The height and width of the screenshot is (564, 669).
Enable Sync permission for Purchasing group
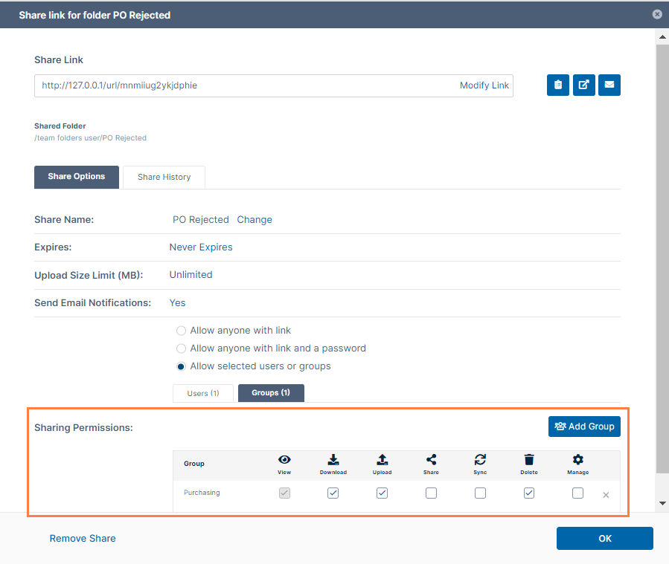(480, 493)
